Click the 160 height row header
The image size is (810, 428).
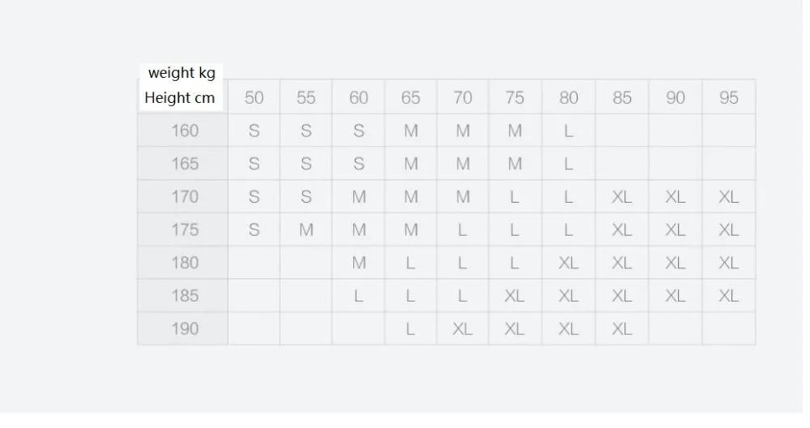(x=183, y=131)
